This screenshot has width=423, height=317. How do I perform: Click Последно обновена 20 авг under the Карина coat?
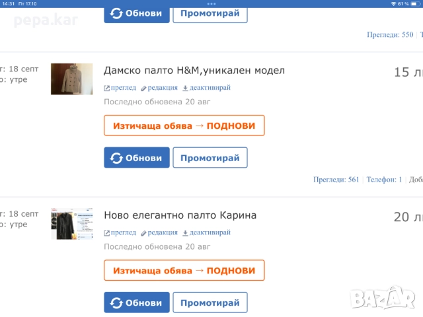pyautogui.click(x=157, y=246)
